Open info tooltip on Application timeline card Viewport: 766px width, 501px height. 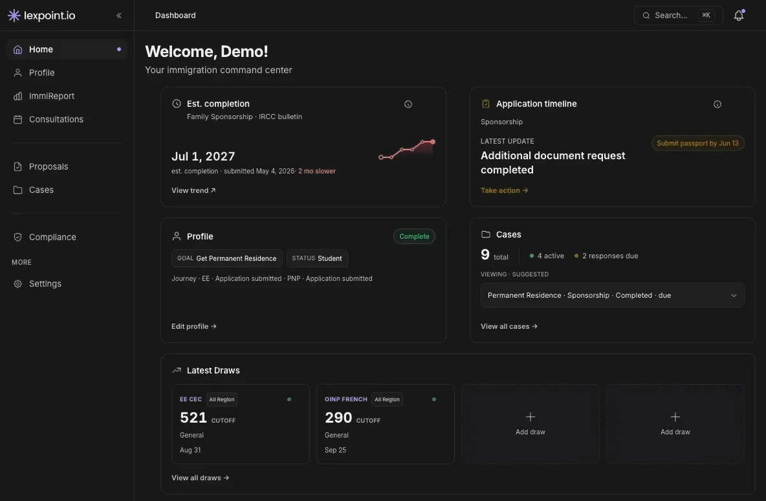[x=717, y=104]
